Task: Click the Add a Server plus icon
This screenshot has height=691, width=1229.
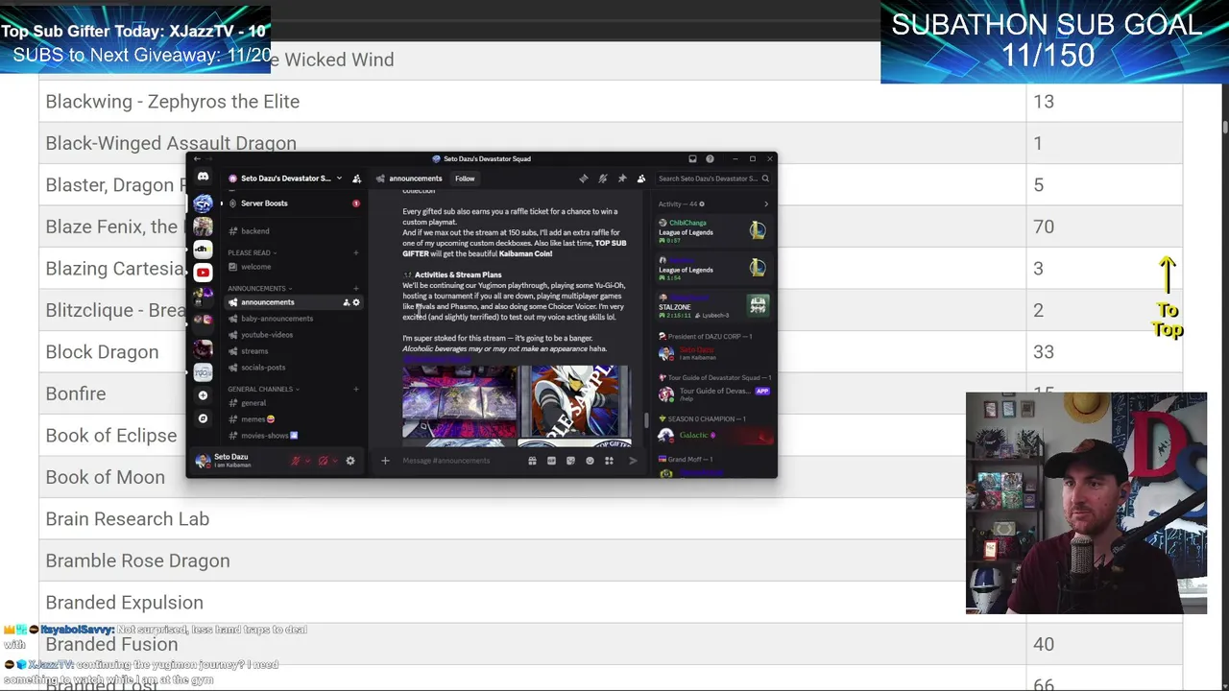Action: (x=203, y=395)
